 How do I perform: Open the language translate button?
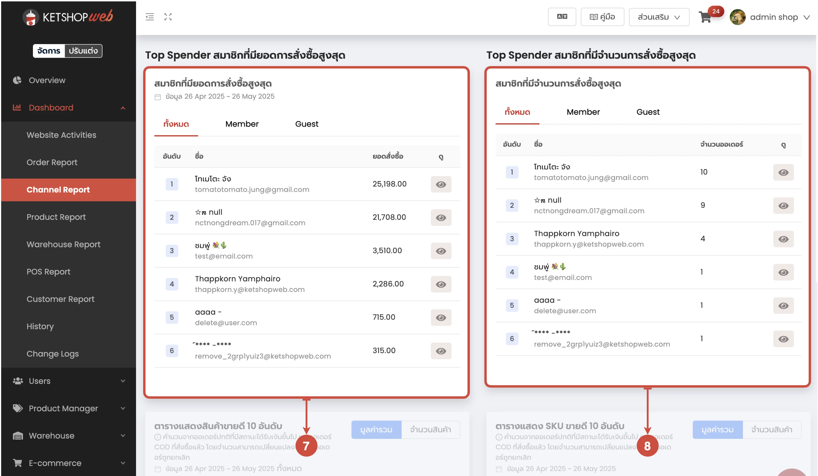pyautogui.click(x=562, y=17)
